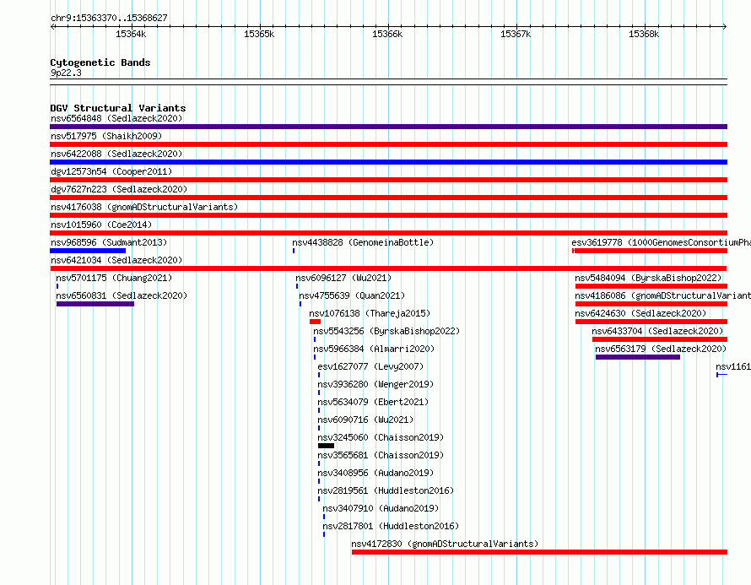Select nsv6424630 (Sedlazeck2020) label
Image resolution: width=751 pixels, height=585 pixels.
tap(640, 313)
